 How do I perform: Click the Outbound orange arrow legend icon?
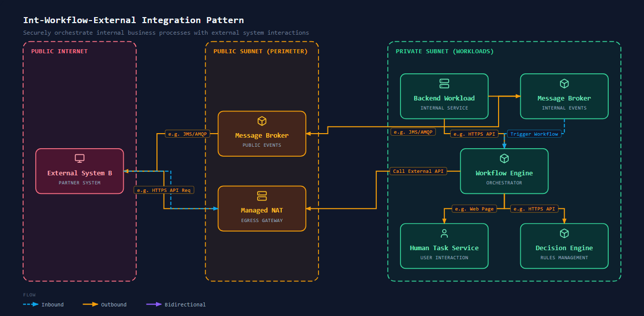point(91,304)
